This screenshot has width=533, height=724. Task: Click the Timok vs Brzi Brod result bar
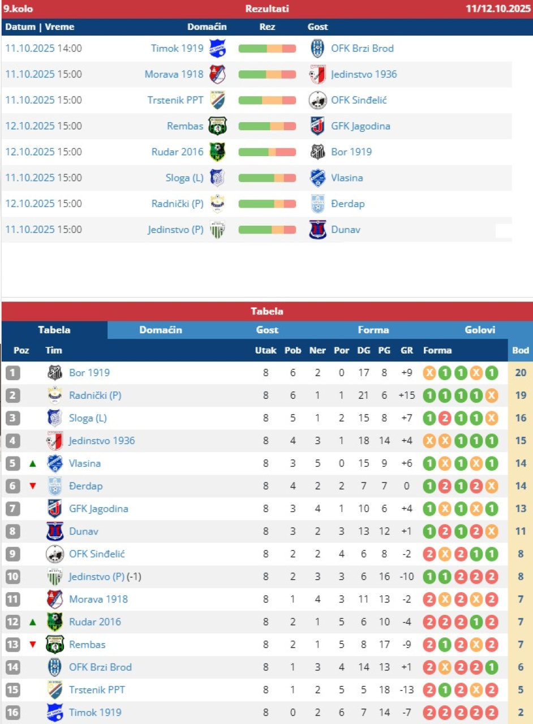click(x=267, y=49)
